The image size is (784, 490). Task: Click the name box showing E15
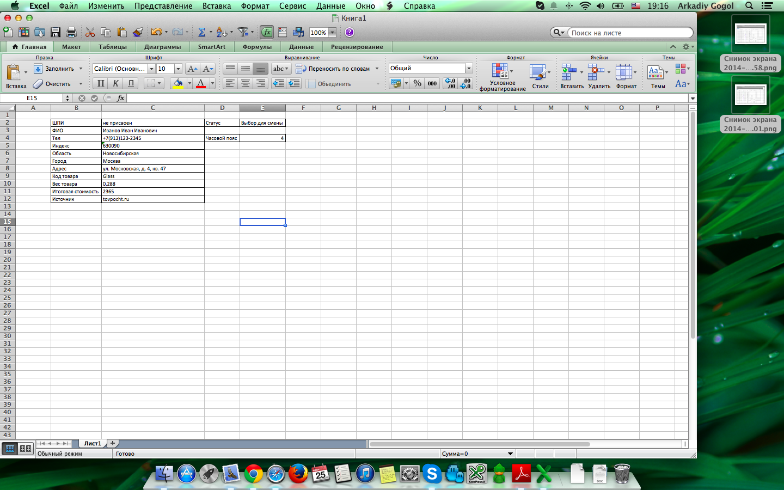(32, 98)
